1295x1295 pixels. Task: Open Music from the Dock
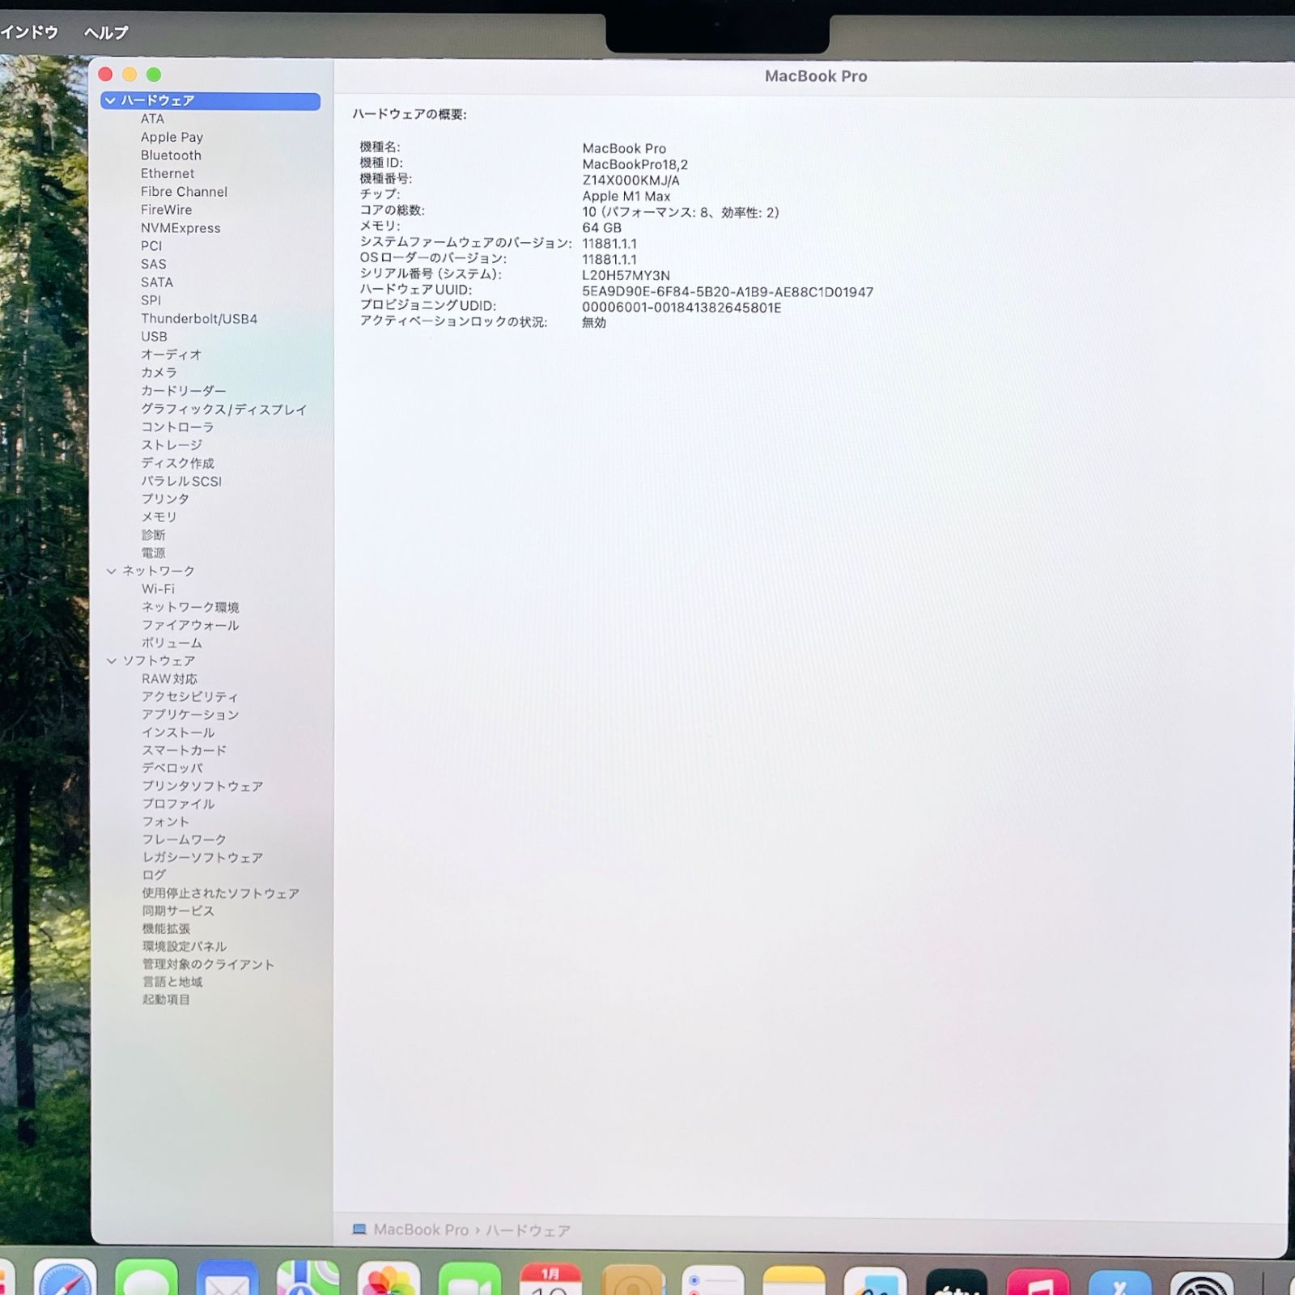click(1038, 1280)
